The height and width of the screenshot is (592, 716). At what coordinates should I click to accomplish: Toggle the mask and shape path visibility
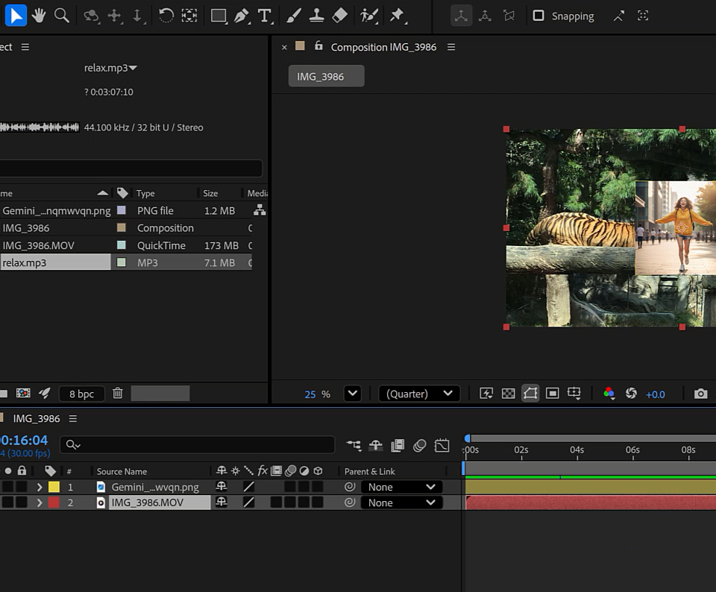click(x=530, y=394)
